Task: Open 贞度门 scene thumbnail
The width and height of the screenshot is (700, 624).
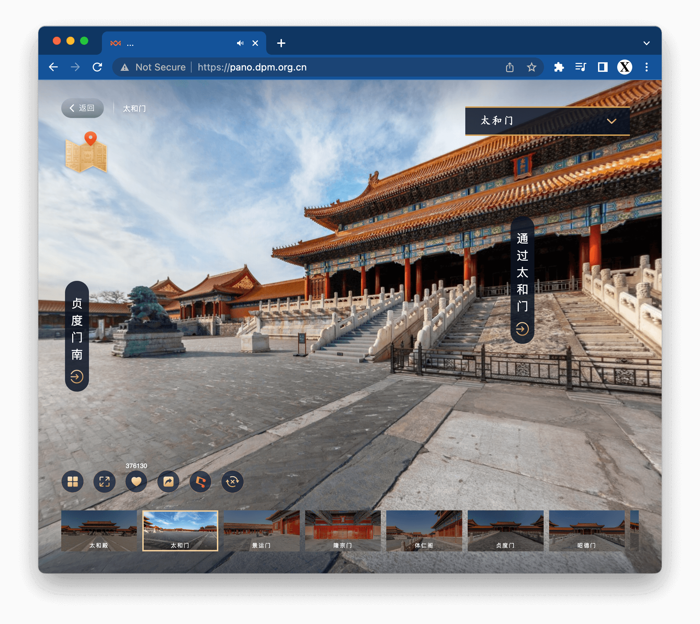Action: coord(505,531)
